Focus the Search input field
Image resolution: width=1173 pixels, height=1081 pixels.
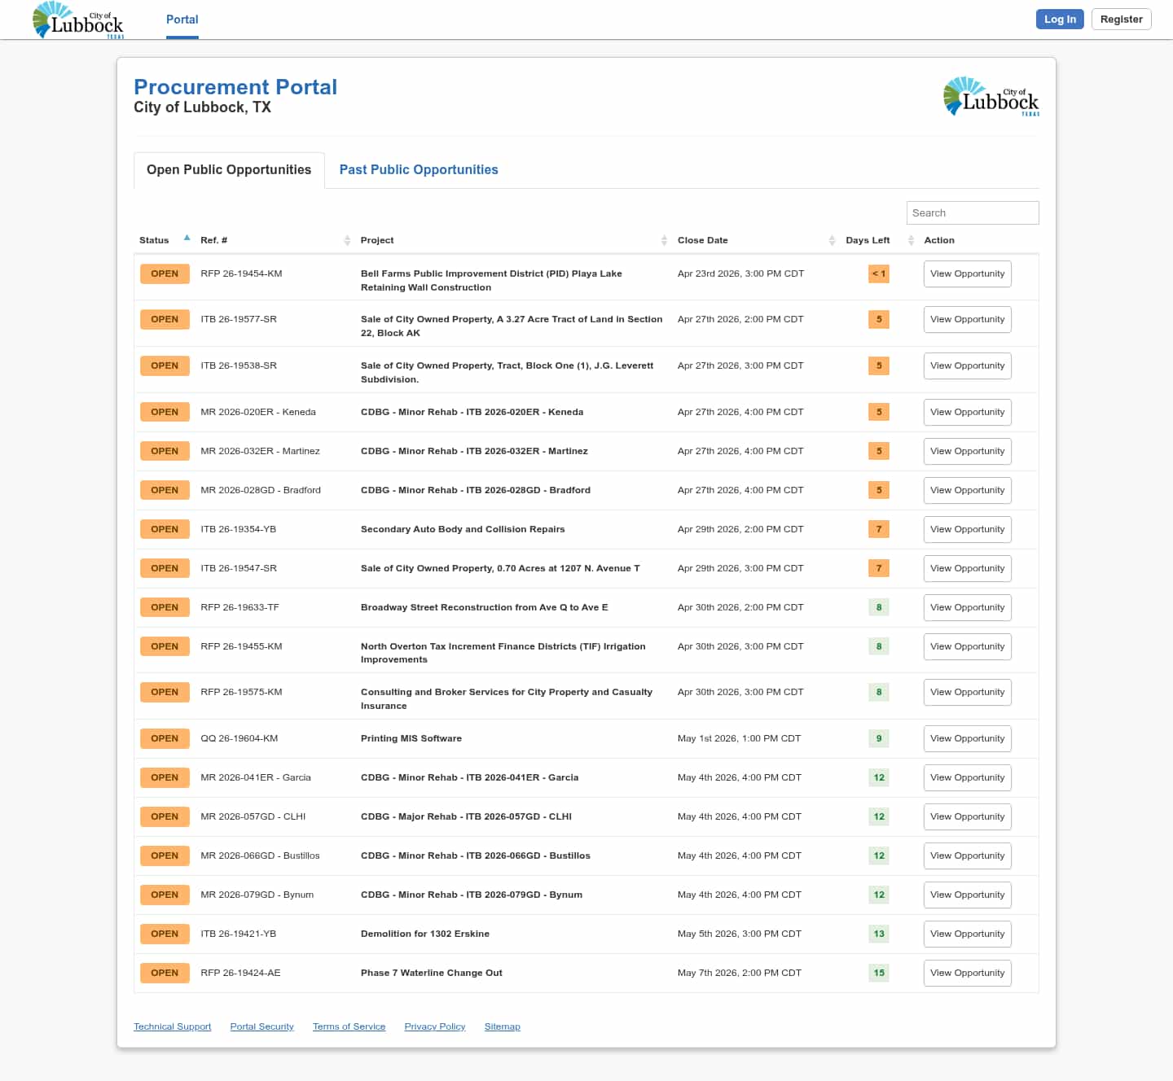tap(972, 213)
